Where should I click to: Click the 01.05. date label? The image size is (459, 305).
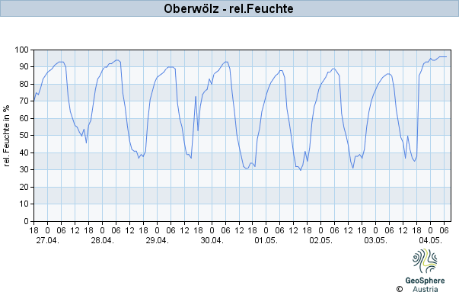click(x=266, y=240)
